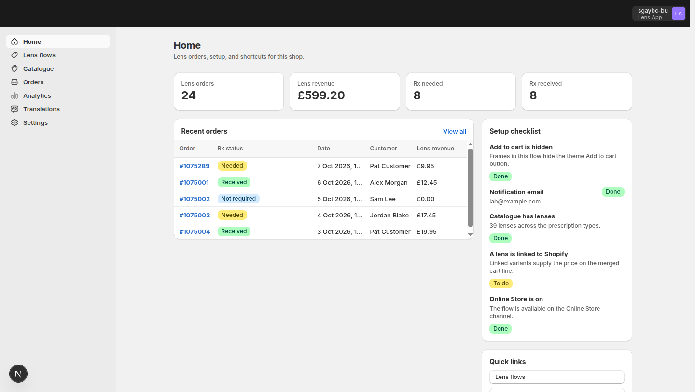Image resolution: width=695 pixels, height=392 pixels.
Task: Click the Lens revenue column header
Action: click(435, 149)
